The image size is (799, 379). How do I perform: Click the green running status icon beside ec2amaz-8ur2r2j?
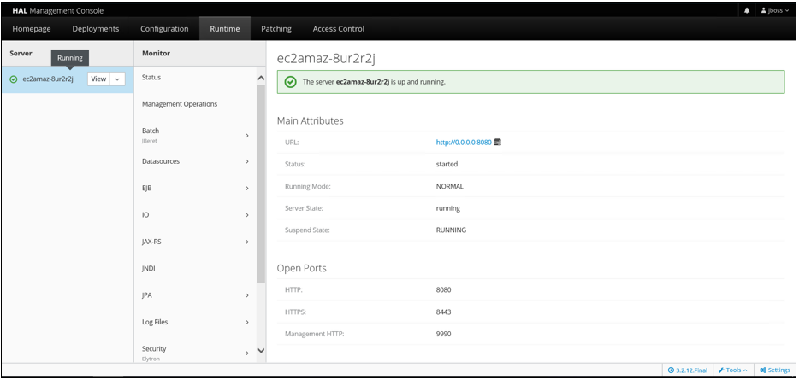(x=14, y=79)
